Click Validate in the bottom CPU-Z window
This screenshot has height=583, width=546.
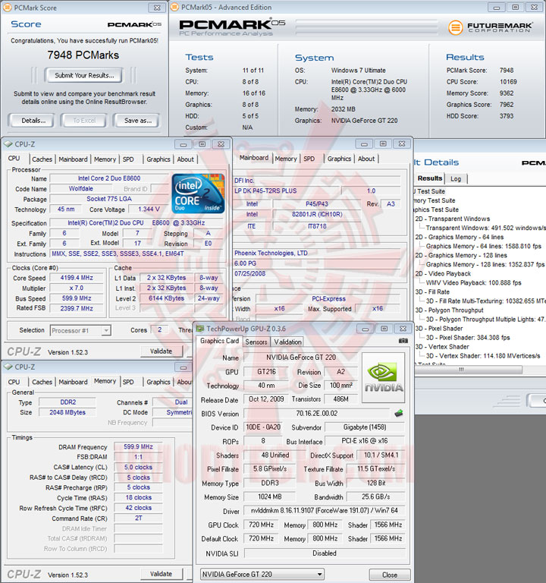pos(162,574)
